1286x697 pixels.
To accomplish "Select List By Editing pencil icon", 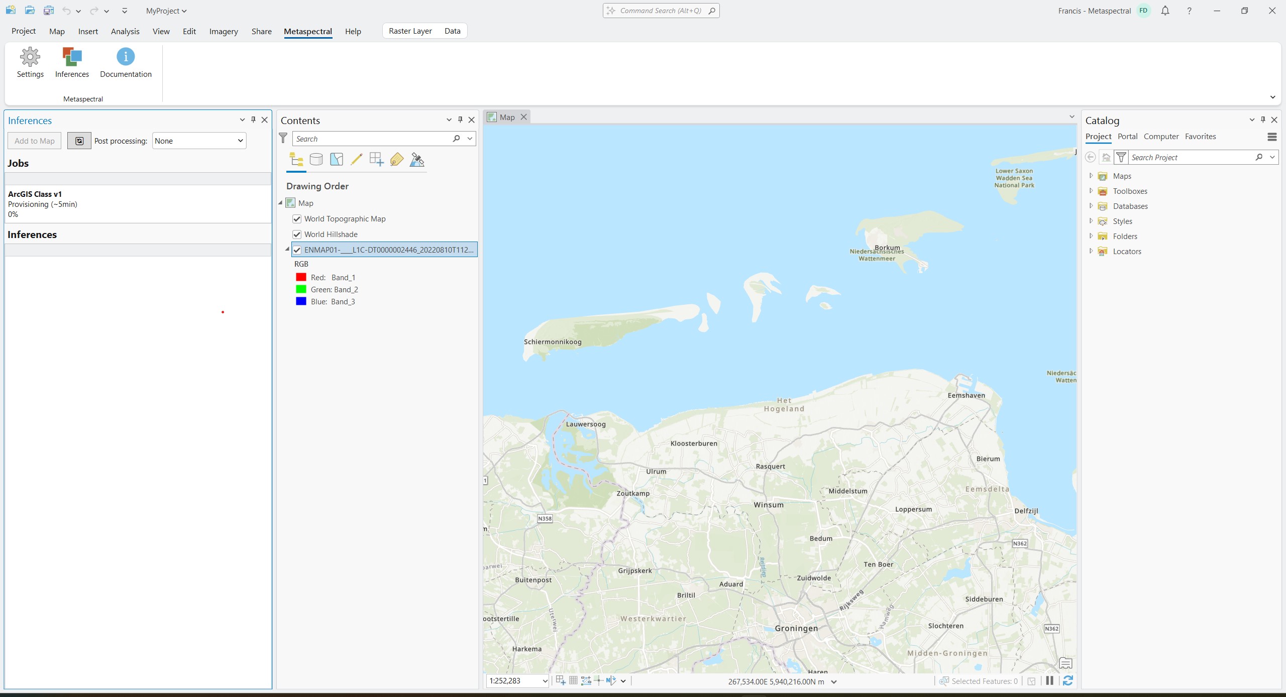I will (x=356, y=160).
